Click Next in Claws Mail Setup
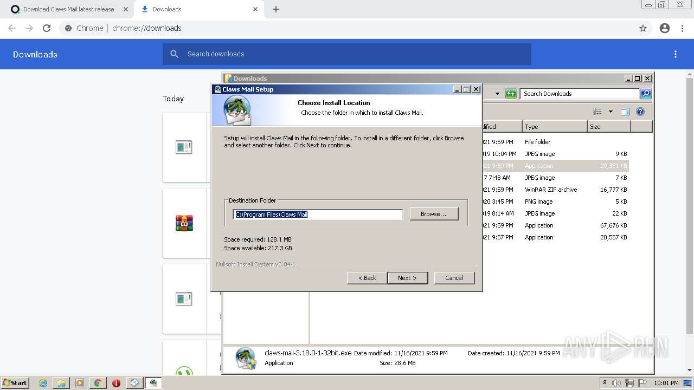This screenshot has width=694, height=390. pos(407,278)
